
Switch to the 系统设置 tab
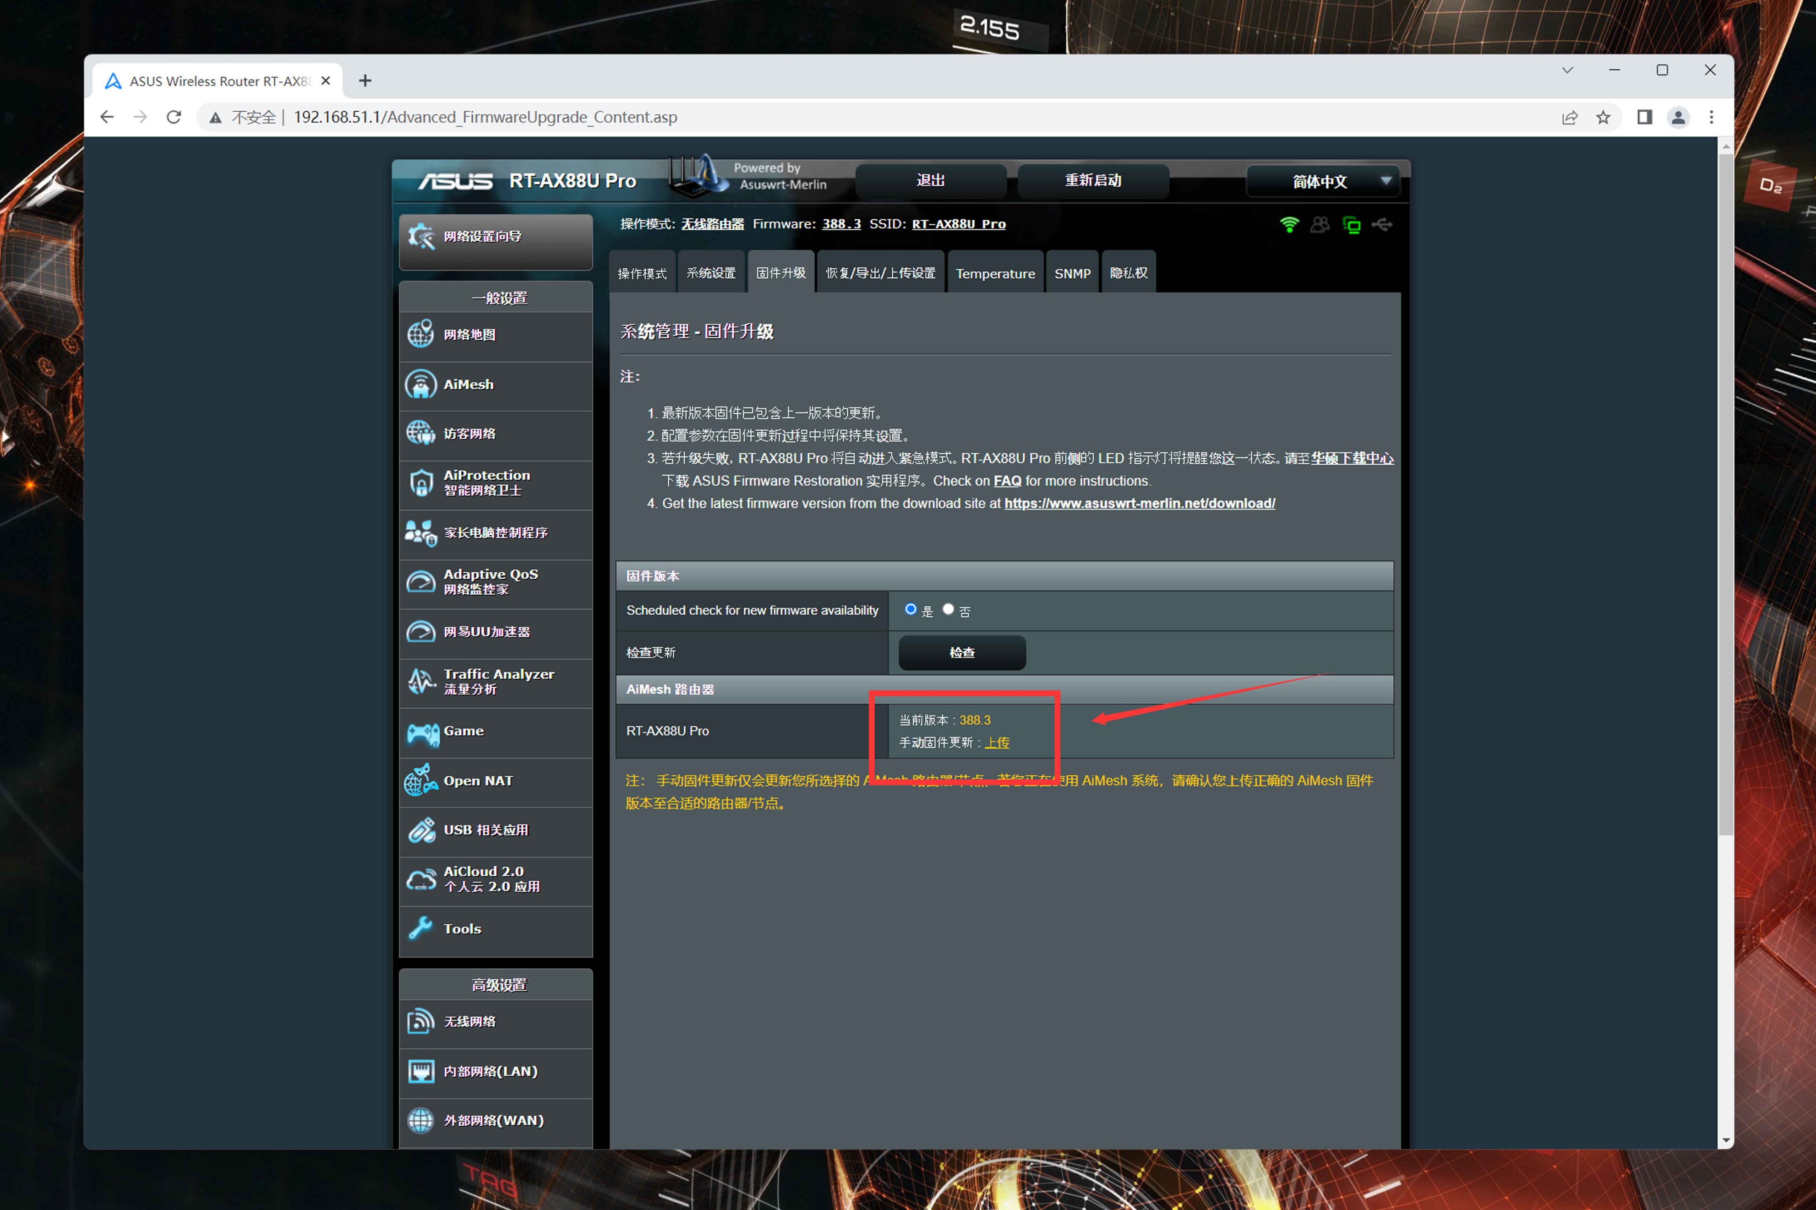click(711, 273)
